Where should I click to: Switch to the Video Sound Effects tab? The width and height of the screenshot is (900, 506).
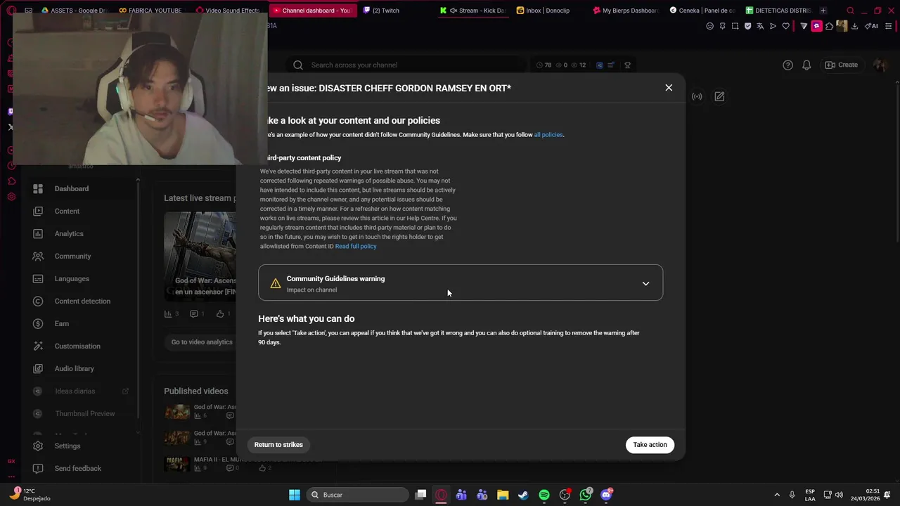[228, 11]
